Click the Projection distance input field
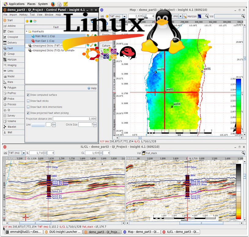 tap(75, 119)
